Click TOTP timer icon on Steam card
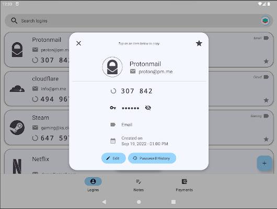 [35, 138]
